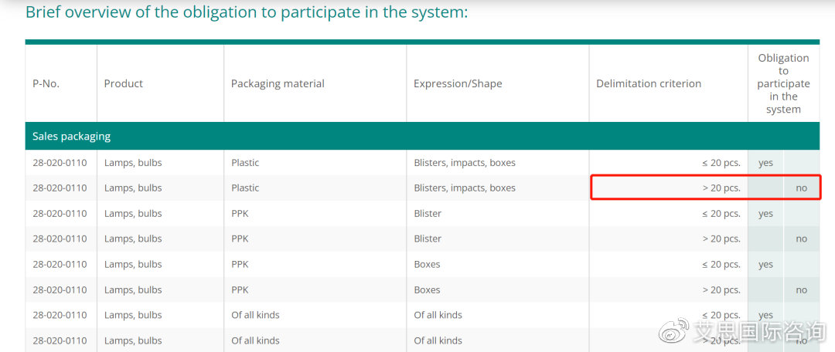Screen dimensions: 835x352
Task: Click the 'Brief overview of the obligation' heading
Action: [247, 12]
